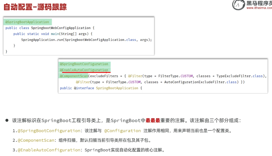The image size is (272, 156).
Task: Click the red 最最最 emphasized text
Action: 153,121
